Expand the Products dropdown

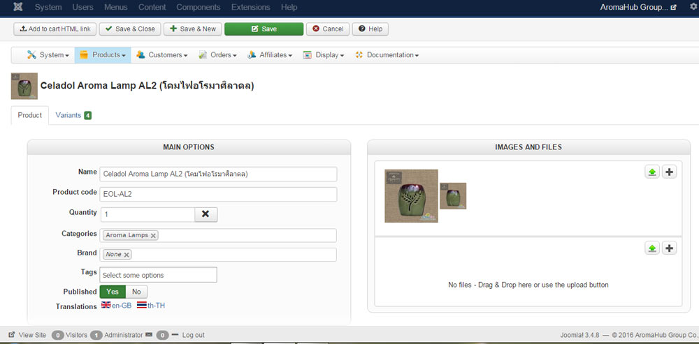[x=103, y=54]
